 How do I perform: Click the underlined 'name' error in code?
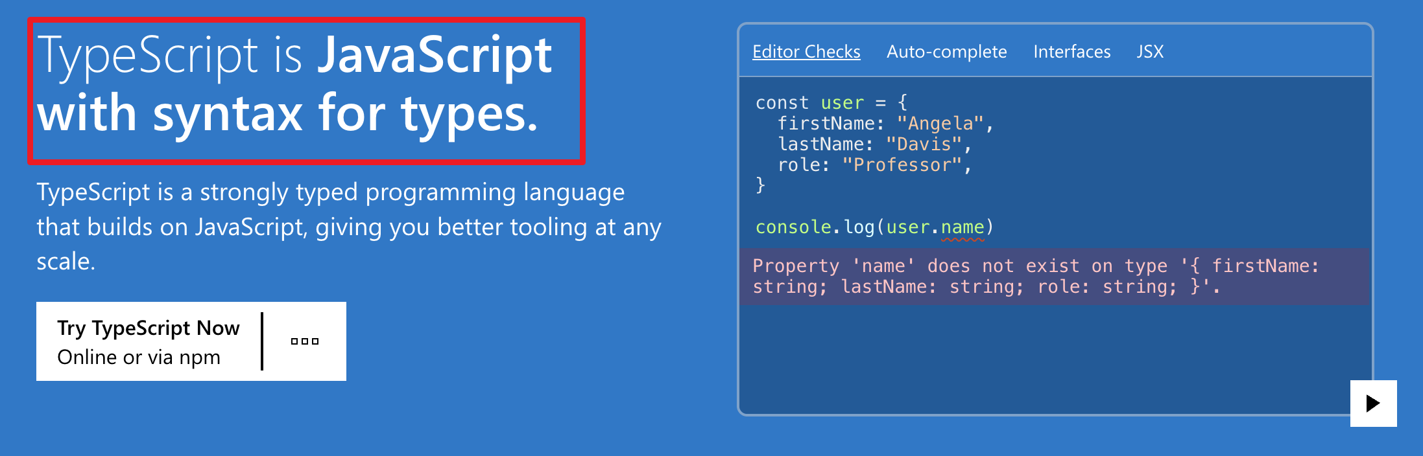point(963,227)
